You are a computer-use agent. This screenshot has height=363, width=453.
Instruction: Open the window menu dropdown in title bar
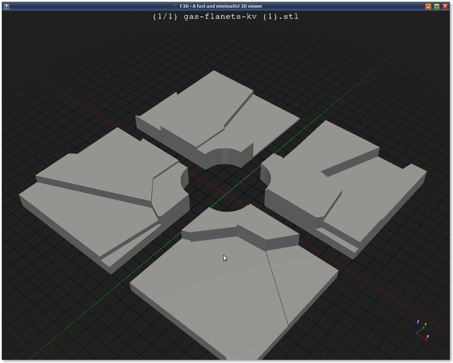click(x=6, y=6)
